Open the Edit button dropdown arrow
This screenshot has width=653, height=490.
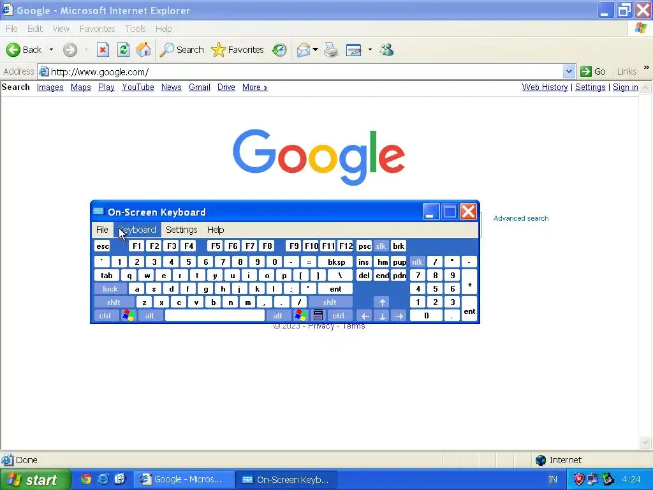pos(370,50)
